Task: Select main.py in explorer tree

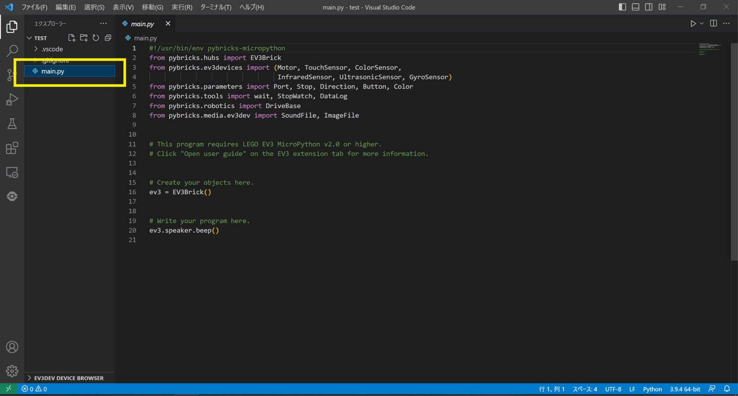Action: tap(70, 71)
